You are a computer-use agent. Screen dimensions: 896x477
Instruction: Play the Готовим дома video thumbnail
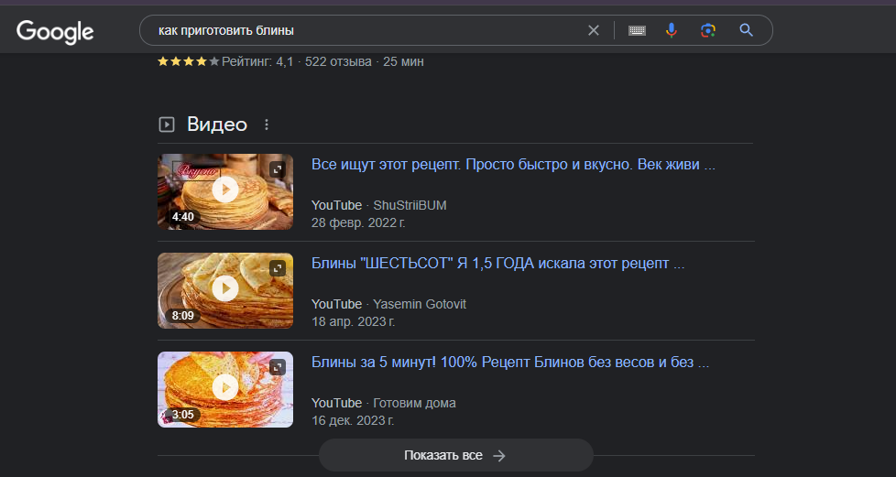[224, 388]
